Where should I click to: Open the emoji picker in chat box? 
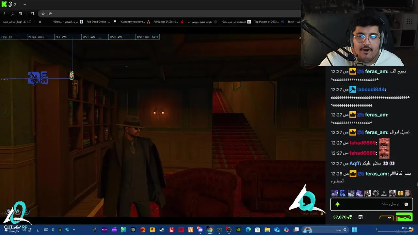click(x=406, y=204)
